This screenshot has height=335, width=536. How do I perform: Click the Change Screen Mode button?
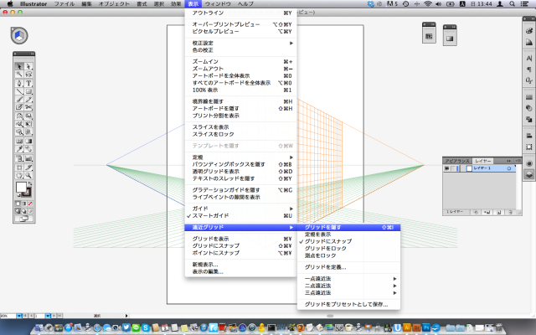click(23, 219)
